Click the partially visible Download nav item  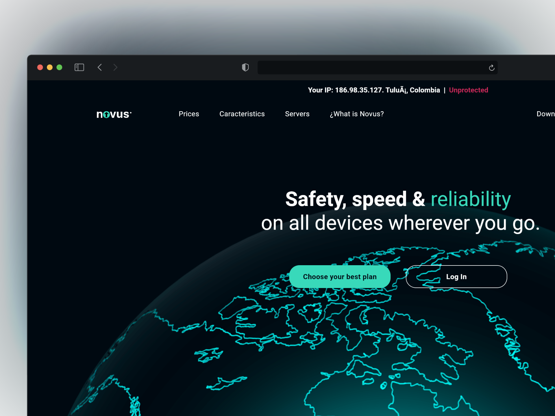[545, 114]
